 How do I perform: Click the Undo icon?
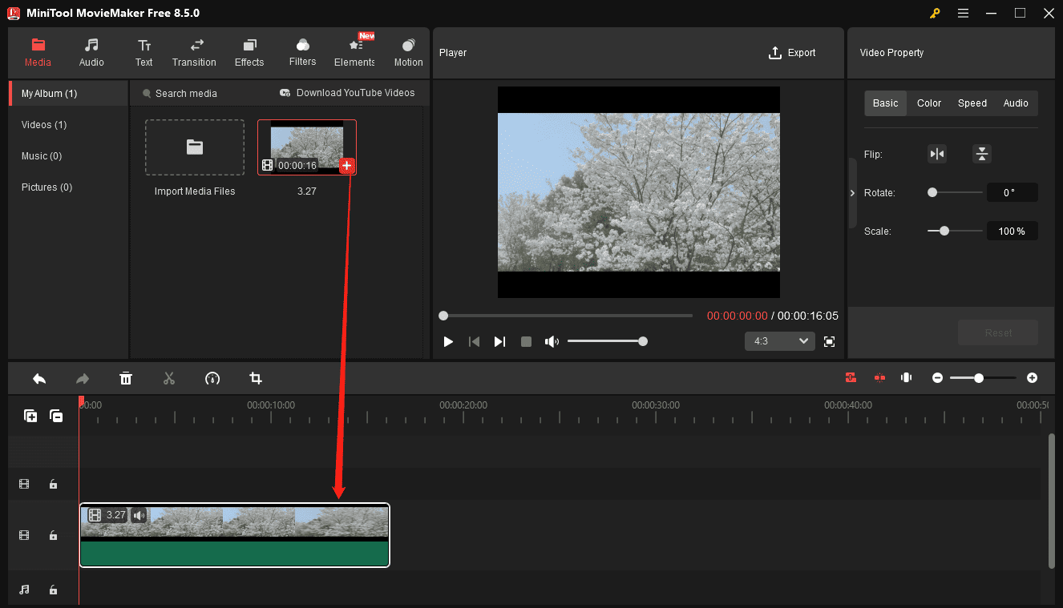click(x=38, y=377)
